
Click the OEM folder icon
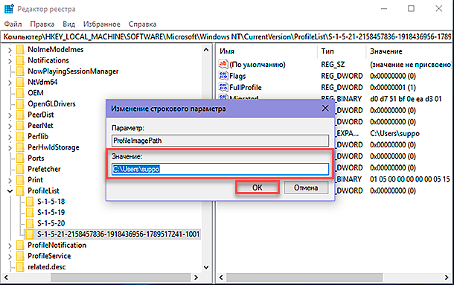point(20,93)
